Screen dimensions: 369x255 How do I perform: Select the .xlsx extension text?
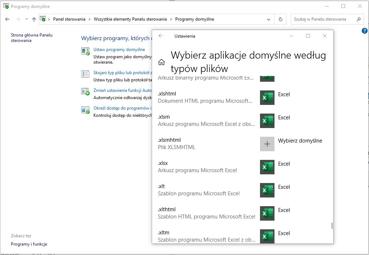tap(163, 163)
